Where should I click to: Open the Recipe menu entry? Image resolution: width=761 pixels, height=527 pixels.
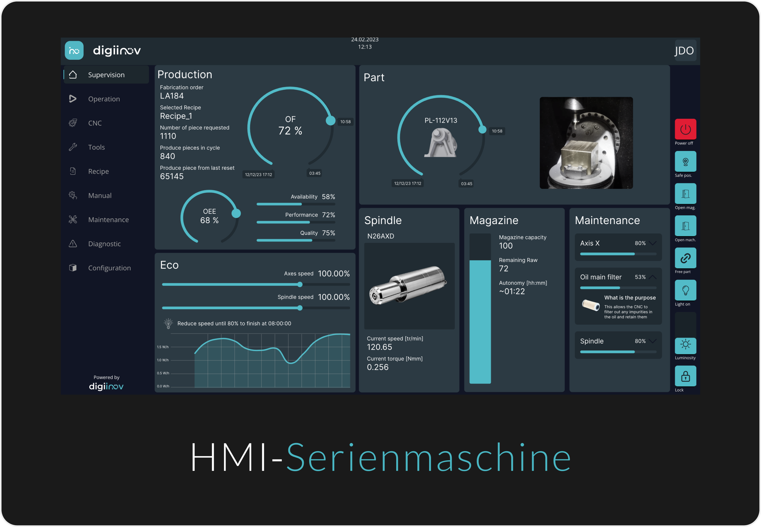point(98,171)
